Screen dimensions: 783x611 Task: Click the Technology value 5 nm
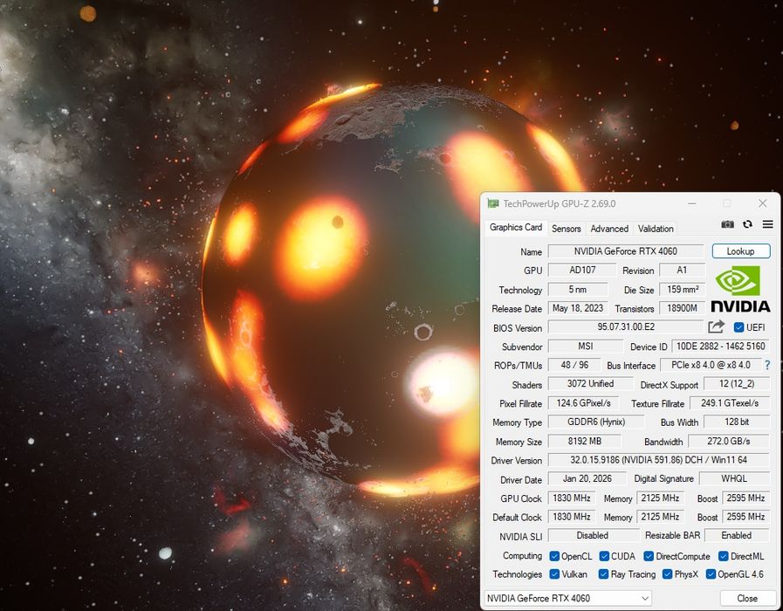[578, 290]
